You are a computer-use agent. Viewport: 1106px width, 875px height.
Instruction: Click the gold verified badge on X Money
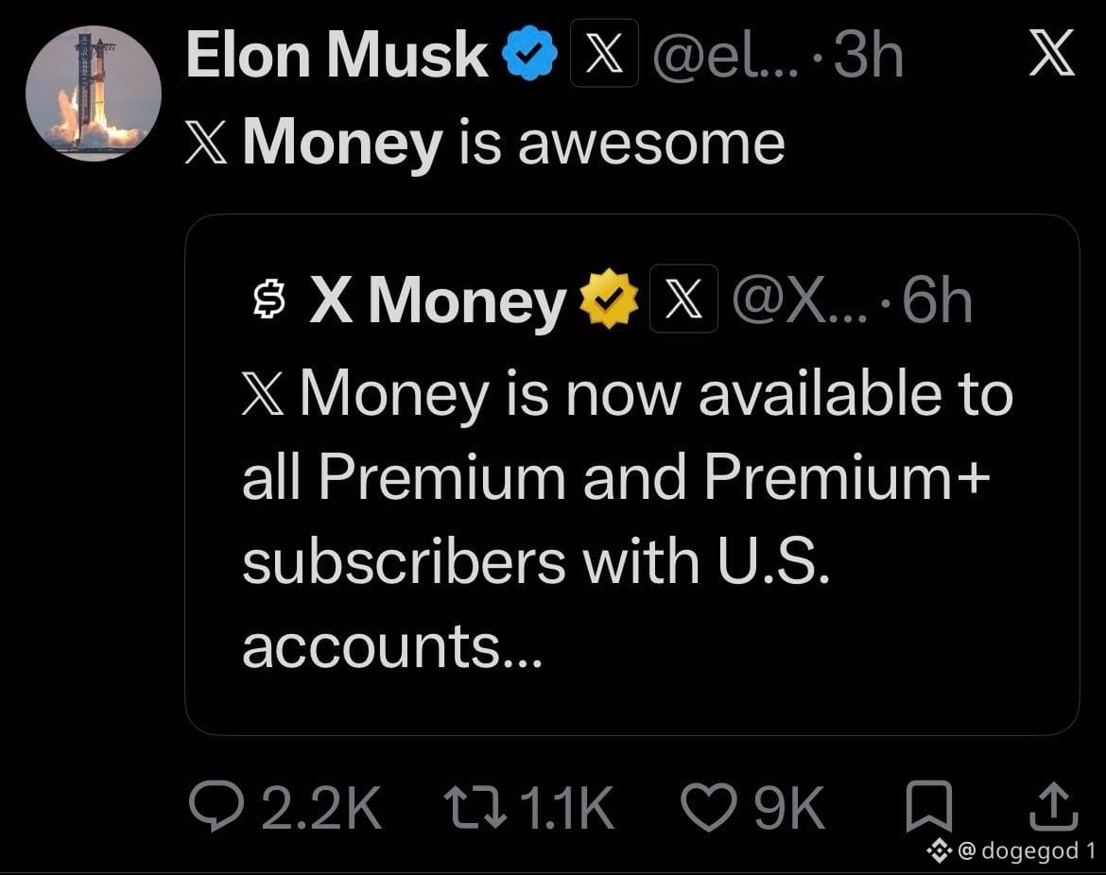pyautogui.click(x=609, y=299)
